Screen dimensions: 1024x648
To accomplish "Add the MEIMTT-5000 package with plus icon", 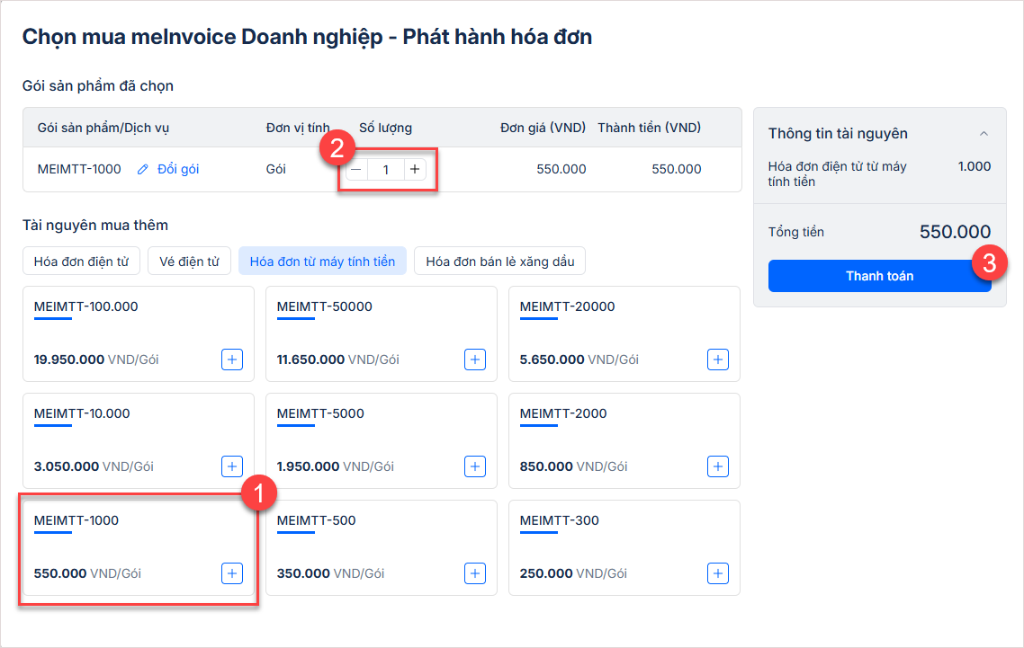I will pos(475,466).
